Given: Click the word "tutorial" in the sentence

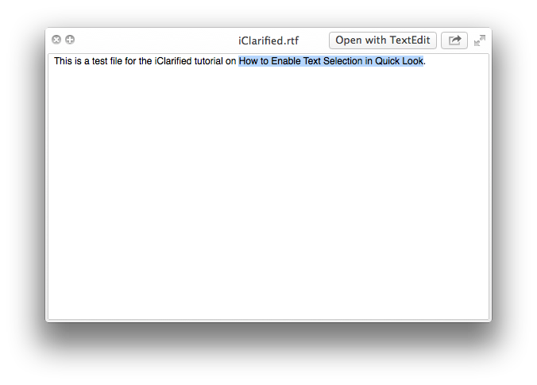Looking at the screenshot, I should (x=208, y=61).
